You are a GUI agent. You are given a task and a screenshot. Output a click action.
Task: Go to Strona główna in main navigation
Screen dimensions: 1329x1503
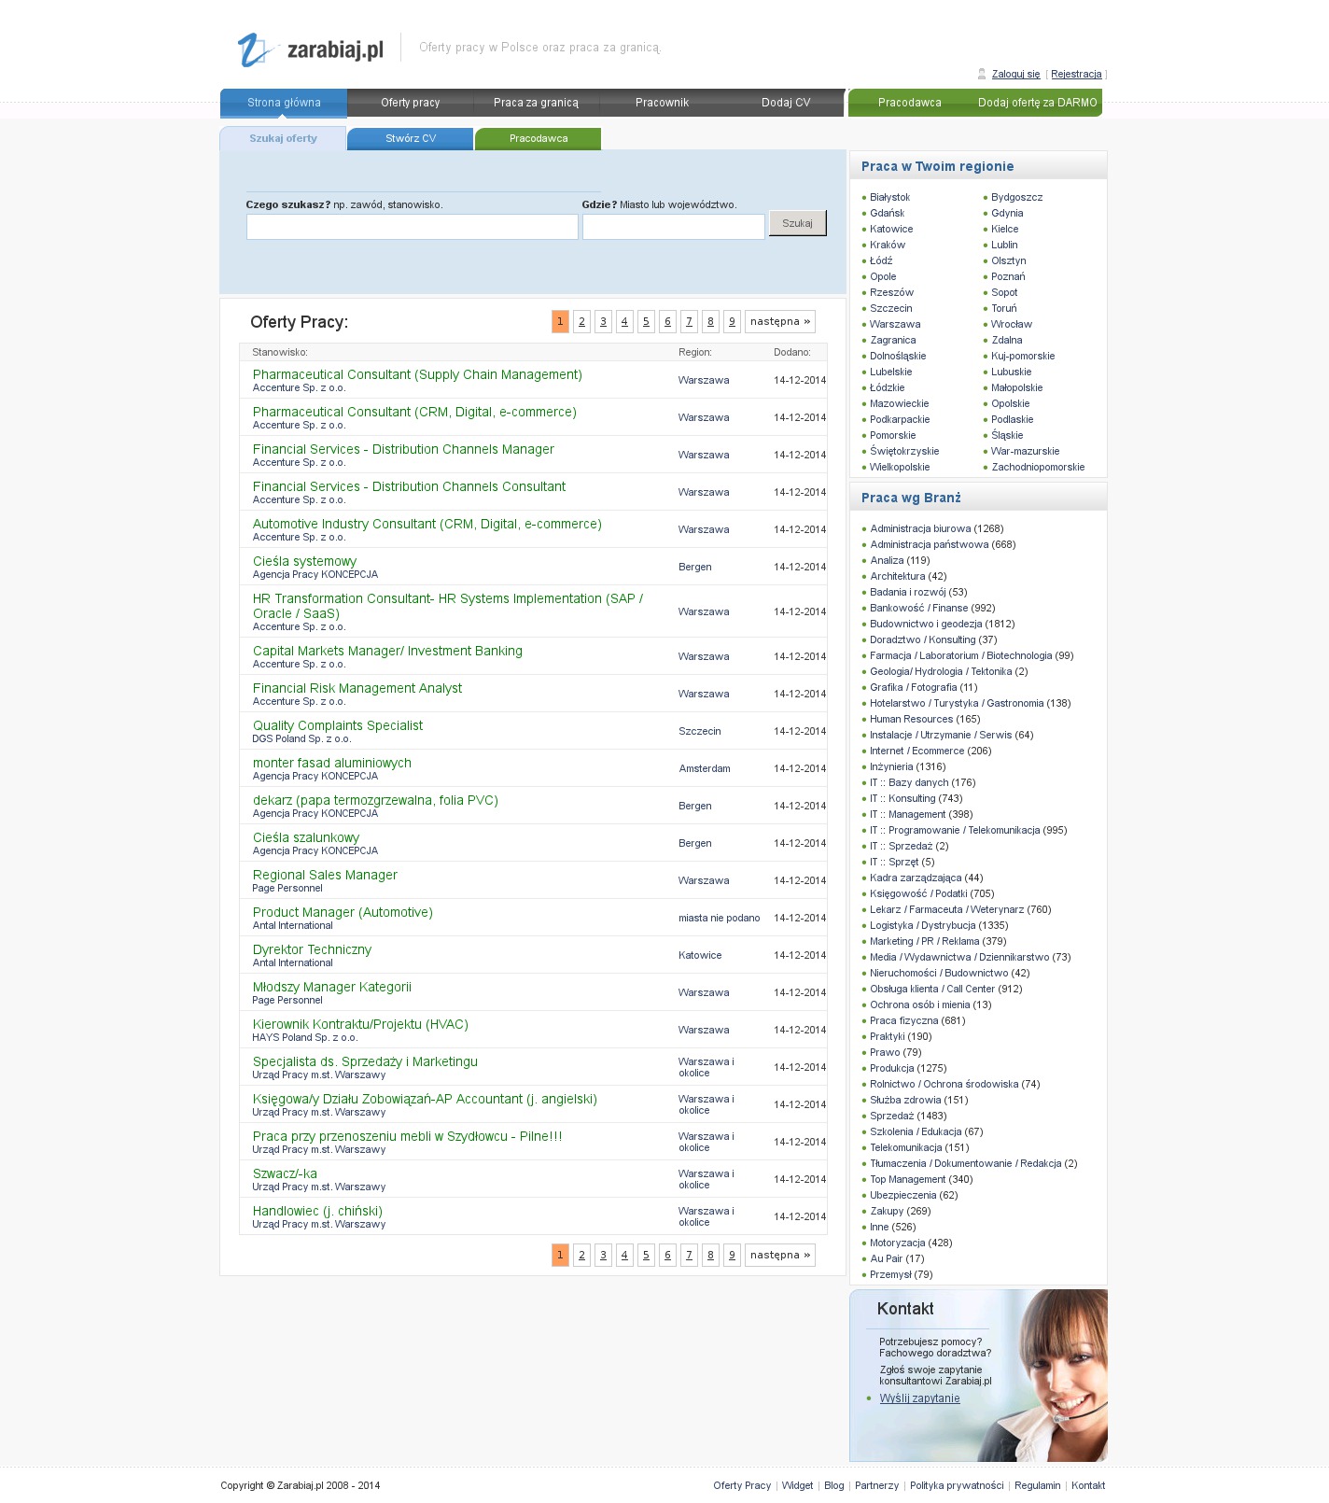coord(284,103)
